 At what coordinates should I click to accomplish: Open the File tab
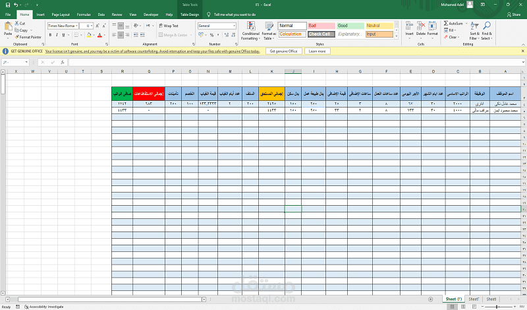tap(8, 15)
